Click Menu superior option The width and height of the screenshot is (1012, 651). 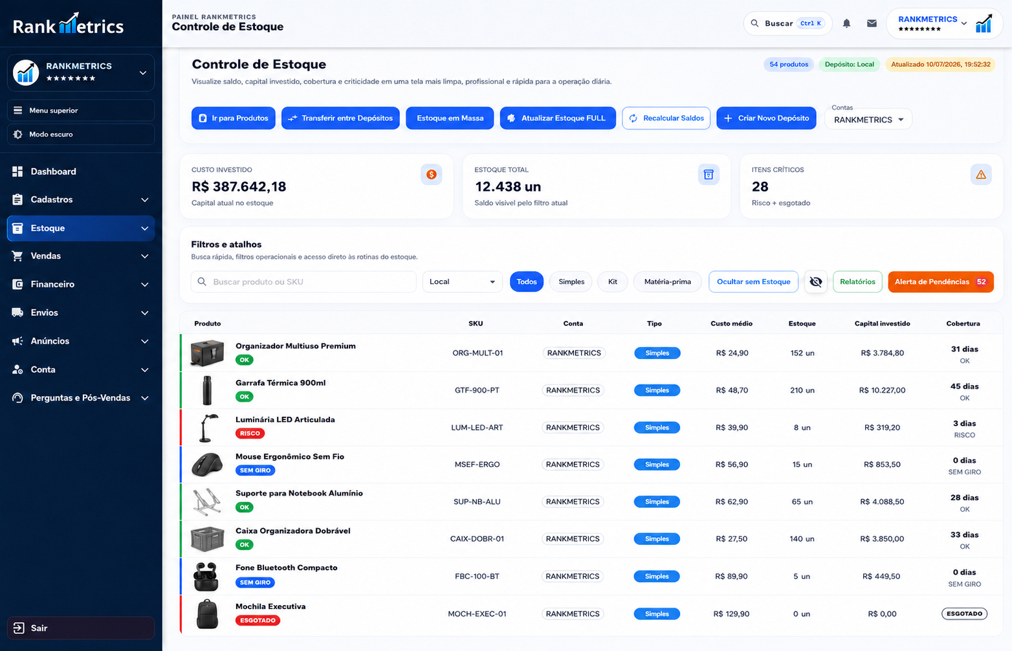pyautogui.click(x=81, y=111)
